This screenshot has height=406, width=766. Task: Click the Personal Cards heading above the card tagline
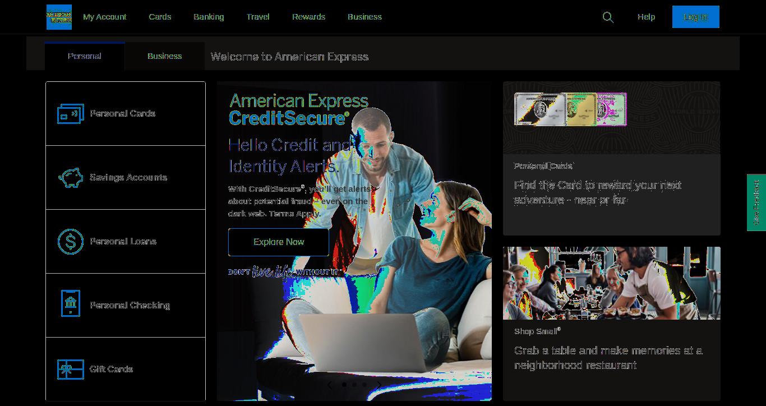pos(544,166)
